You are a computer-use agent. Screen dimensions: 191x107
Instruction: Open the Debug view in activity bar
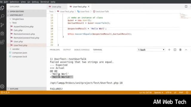[x=2, y=34]
